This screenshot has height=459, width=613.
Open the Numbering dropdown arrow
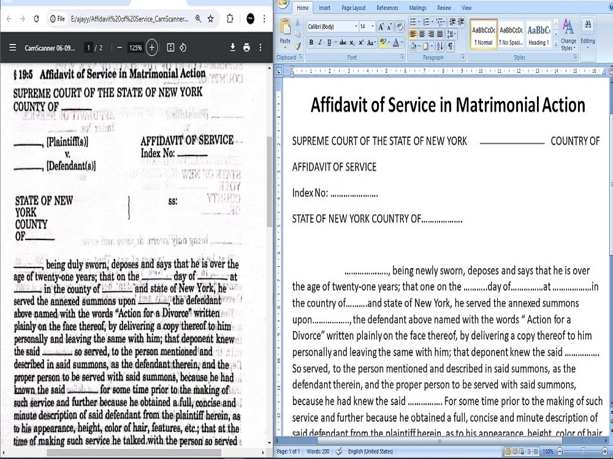tap(432, 22)
